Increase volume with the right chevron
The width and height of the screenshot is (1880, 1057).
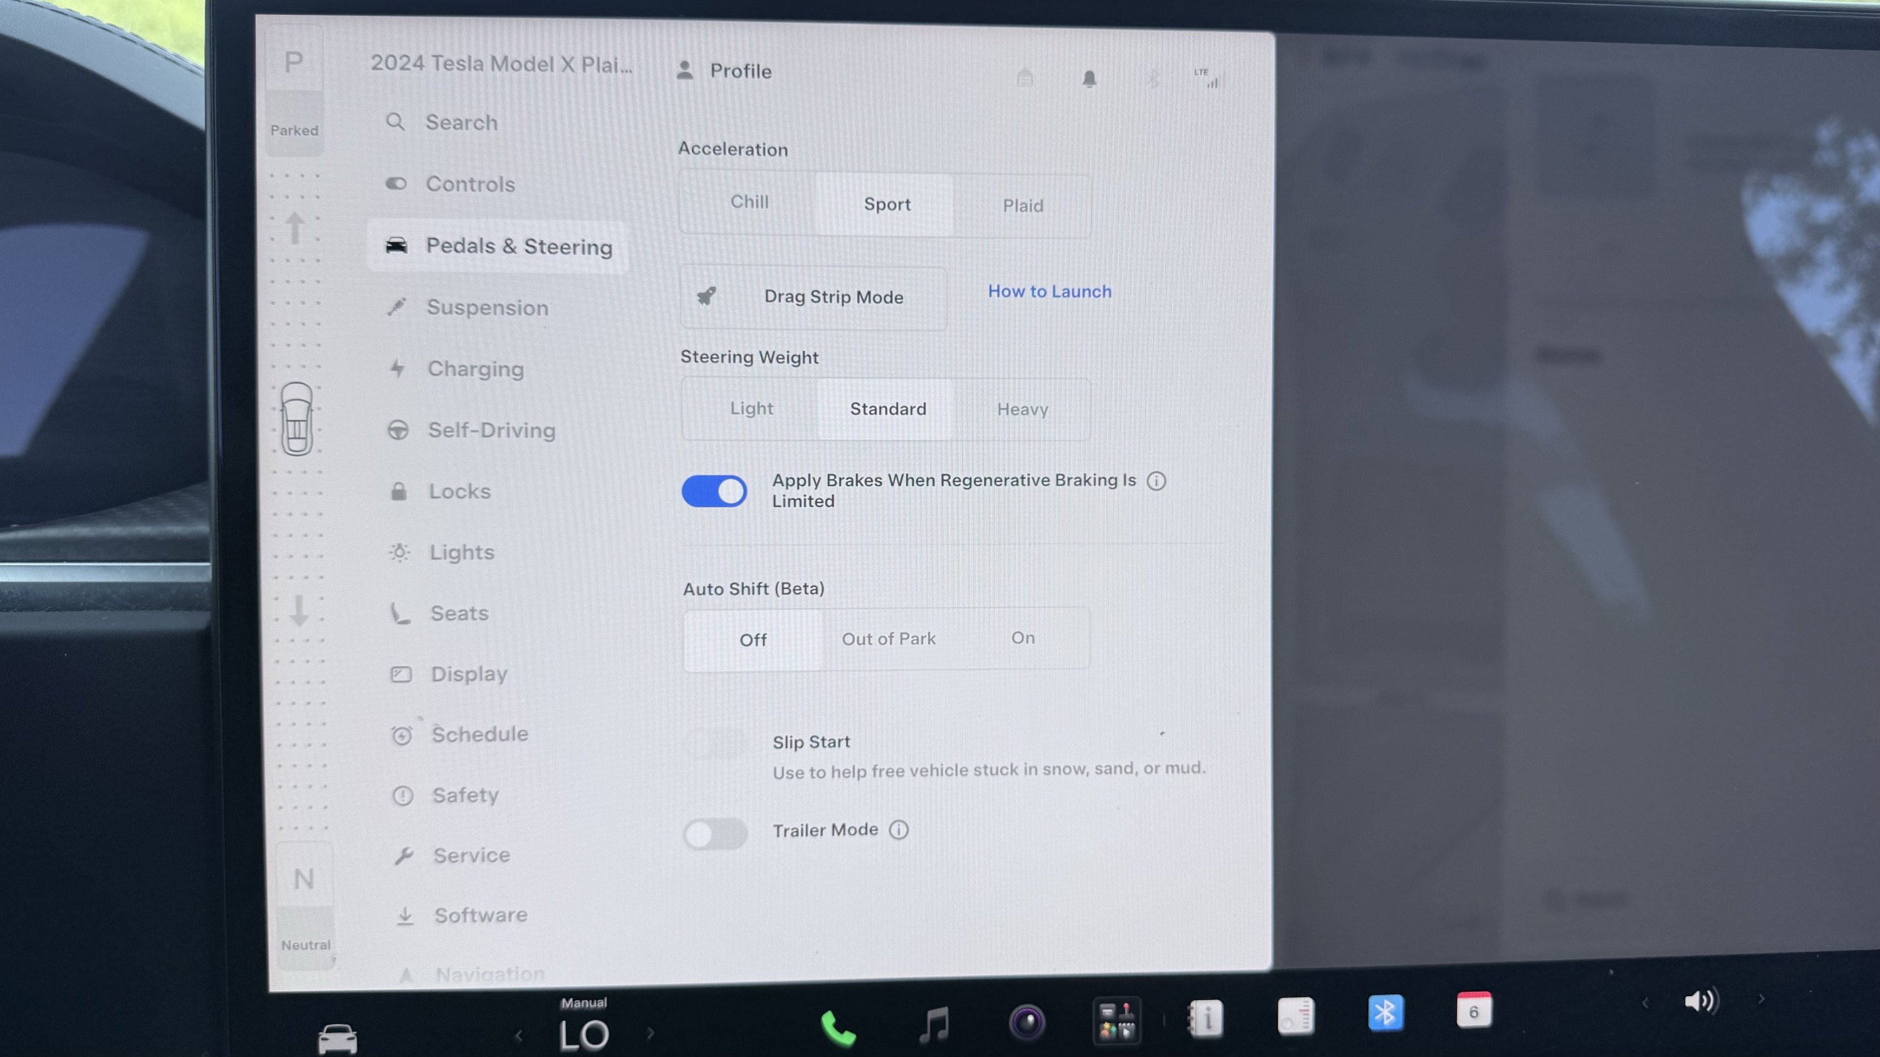pyautogui.click(x=1761, y=999)
